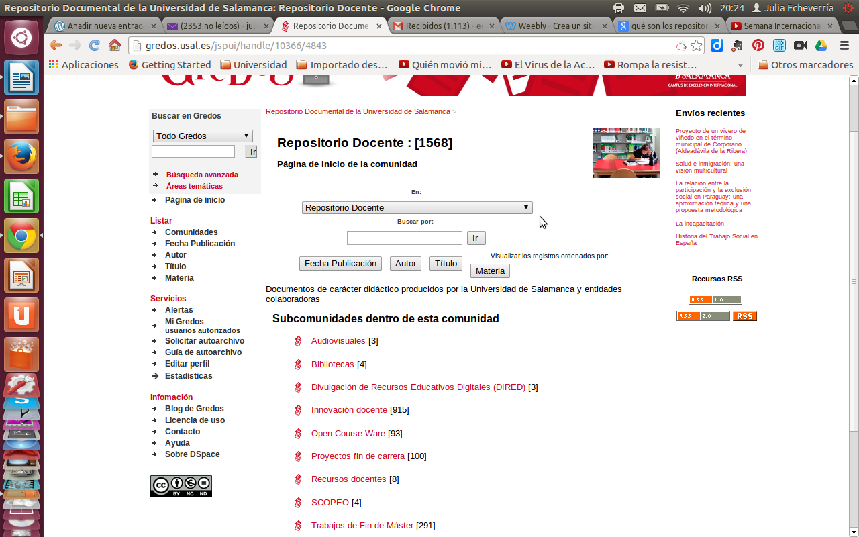This screenshot has height=537, width=859.
Task: Open the RSS 1.0 feed badge
Action: click(x=715, y=300)
